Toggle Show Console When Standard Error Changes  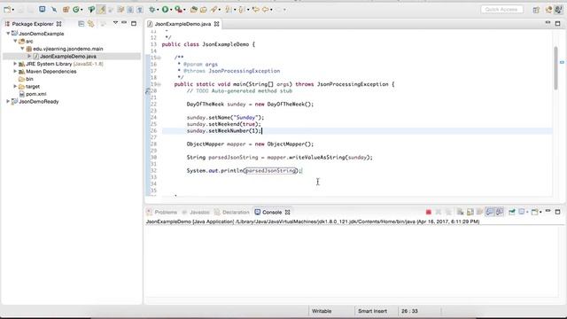500,213
